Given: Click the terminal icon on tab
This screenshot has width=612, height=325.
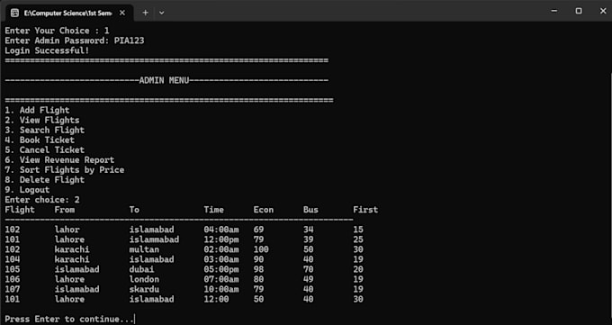Looking at the screenshot, I should tap(14, 13).
